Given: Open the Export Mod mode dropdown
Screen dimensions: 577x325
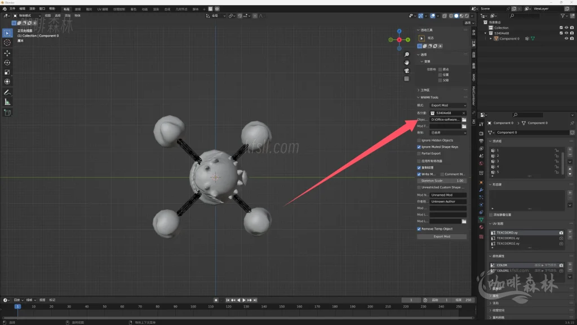Looking at the screenshot, I should [x=448, y=106].
